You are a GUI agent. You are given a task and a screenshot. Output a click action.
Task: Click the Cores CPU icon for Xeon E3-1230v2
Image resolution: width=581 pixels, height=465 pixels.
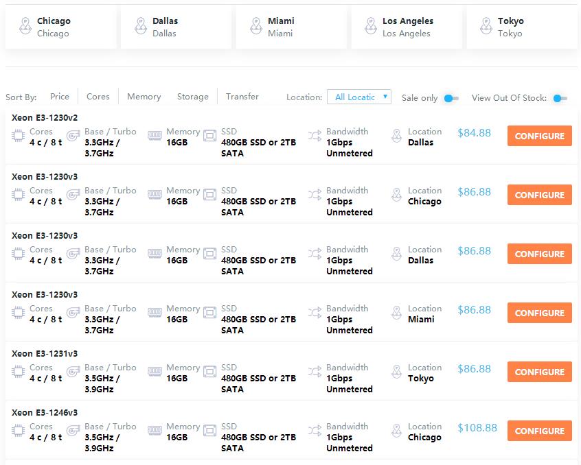coord(19,136)
